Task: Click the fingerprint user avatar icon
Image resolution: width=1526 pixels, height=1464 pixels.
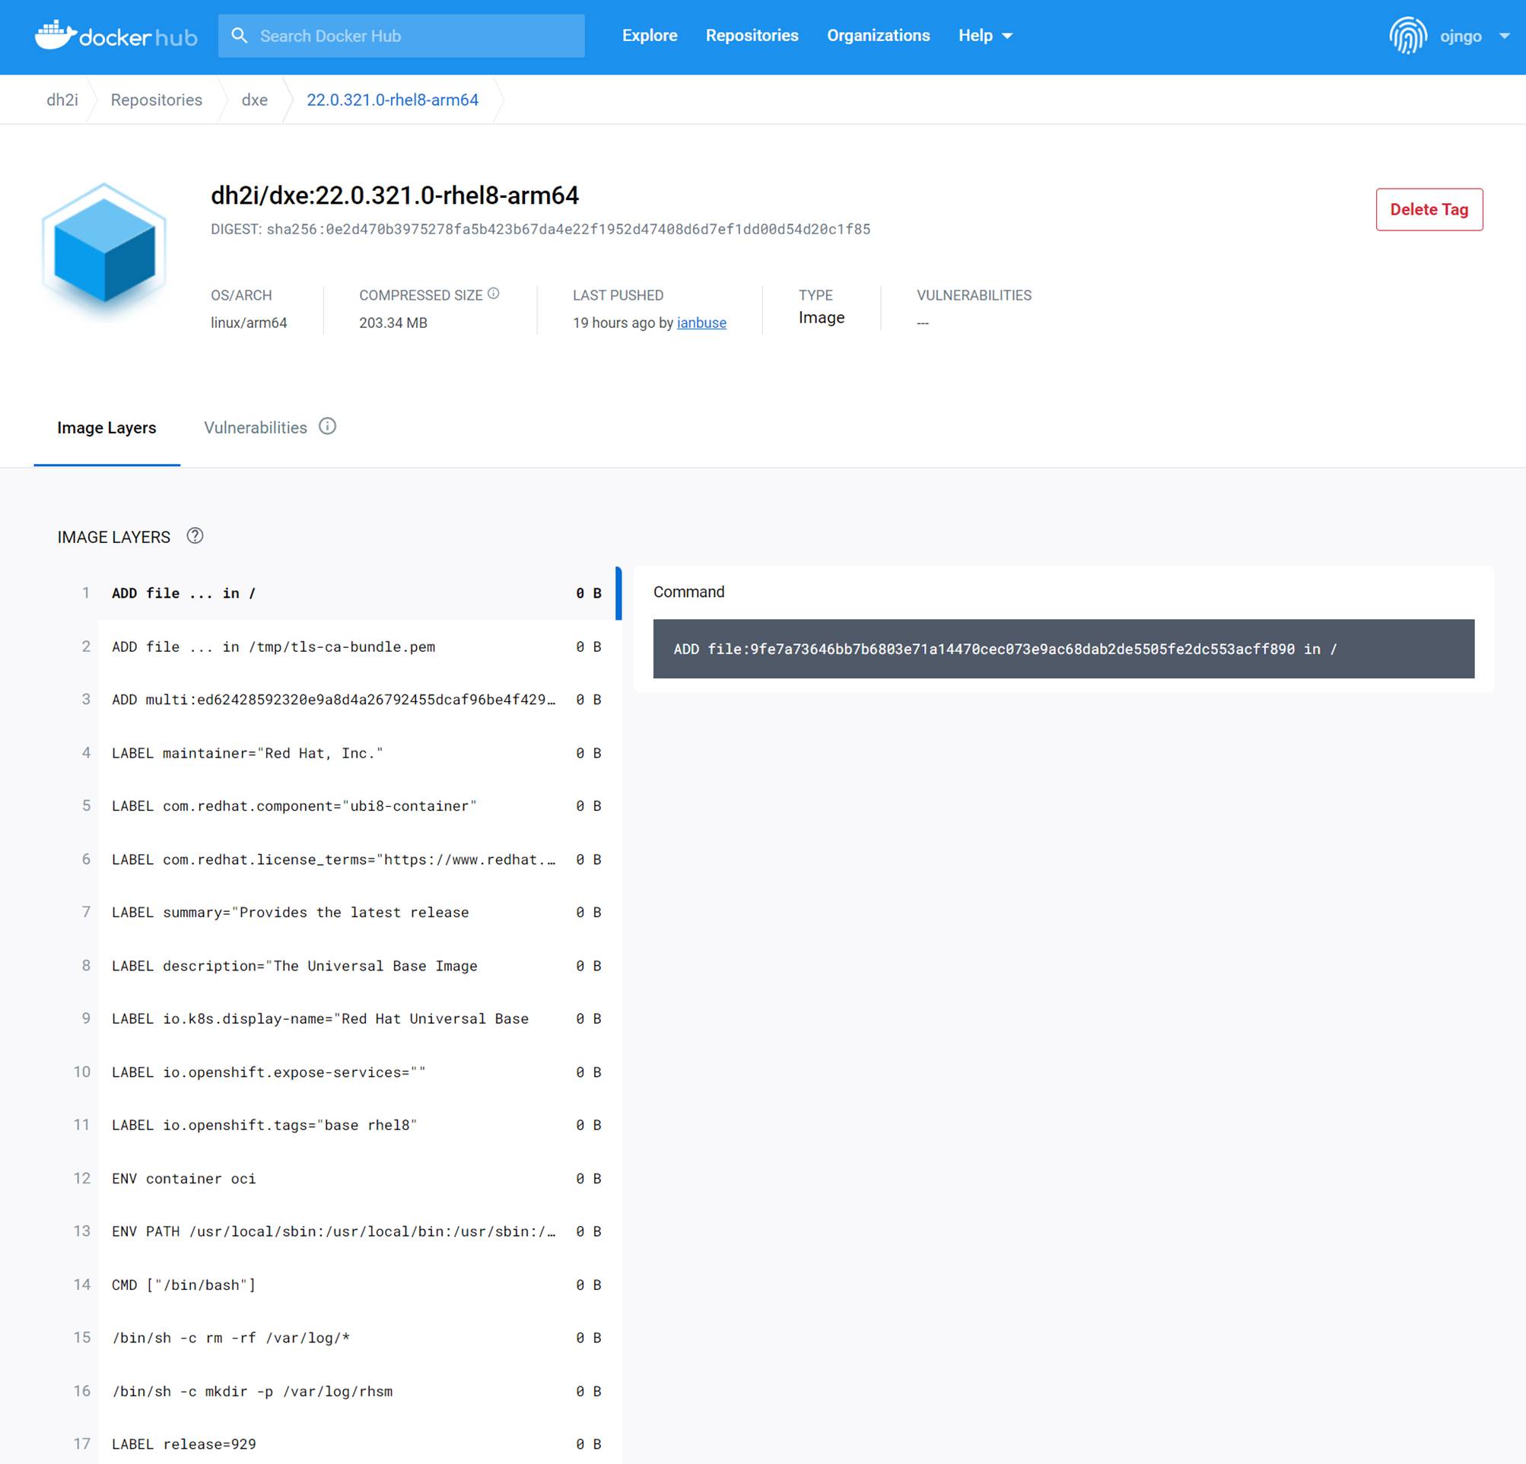Action: pos(1407,36)
